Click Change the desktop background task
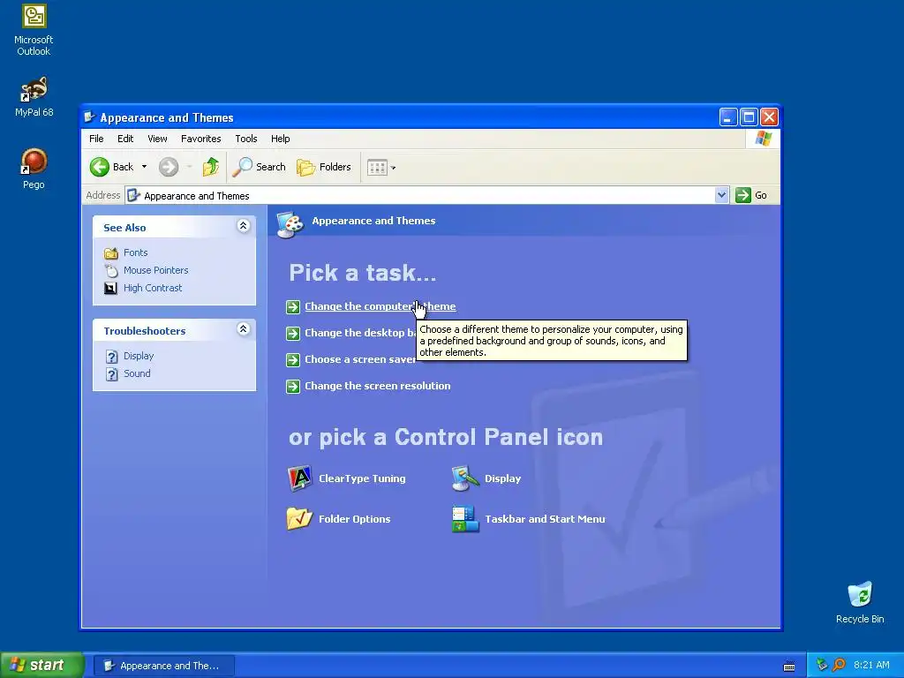Image resolution: width=904 pixels, height=678 pixels. coord(360,333)
